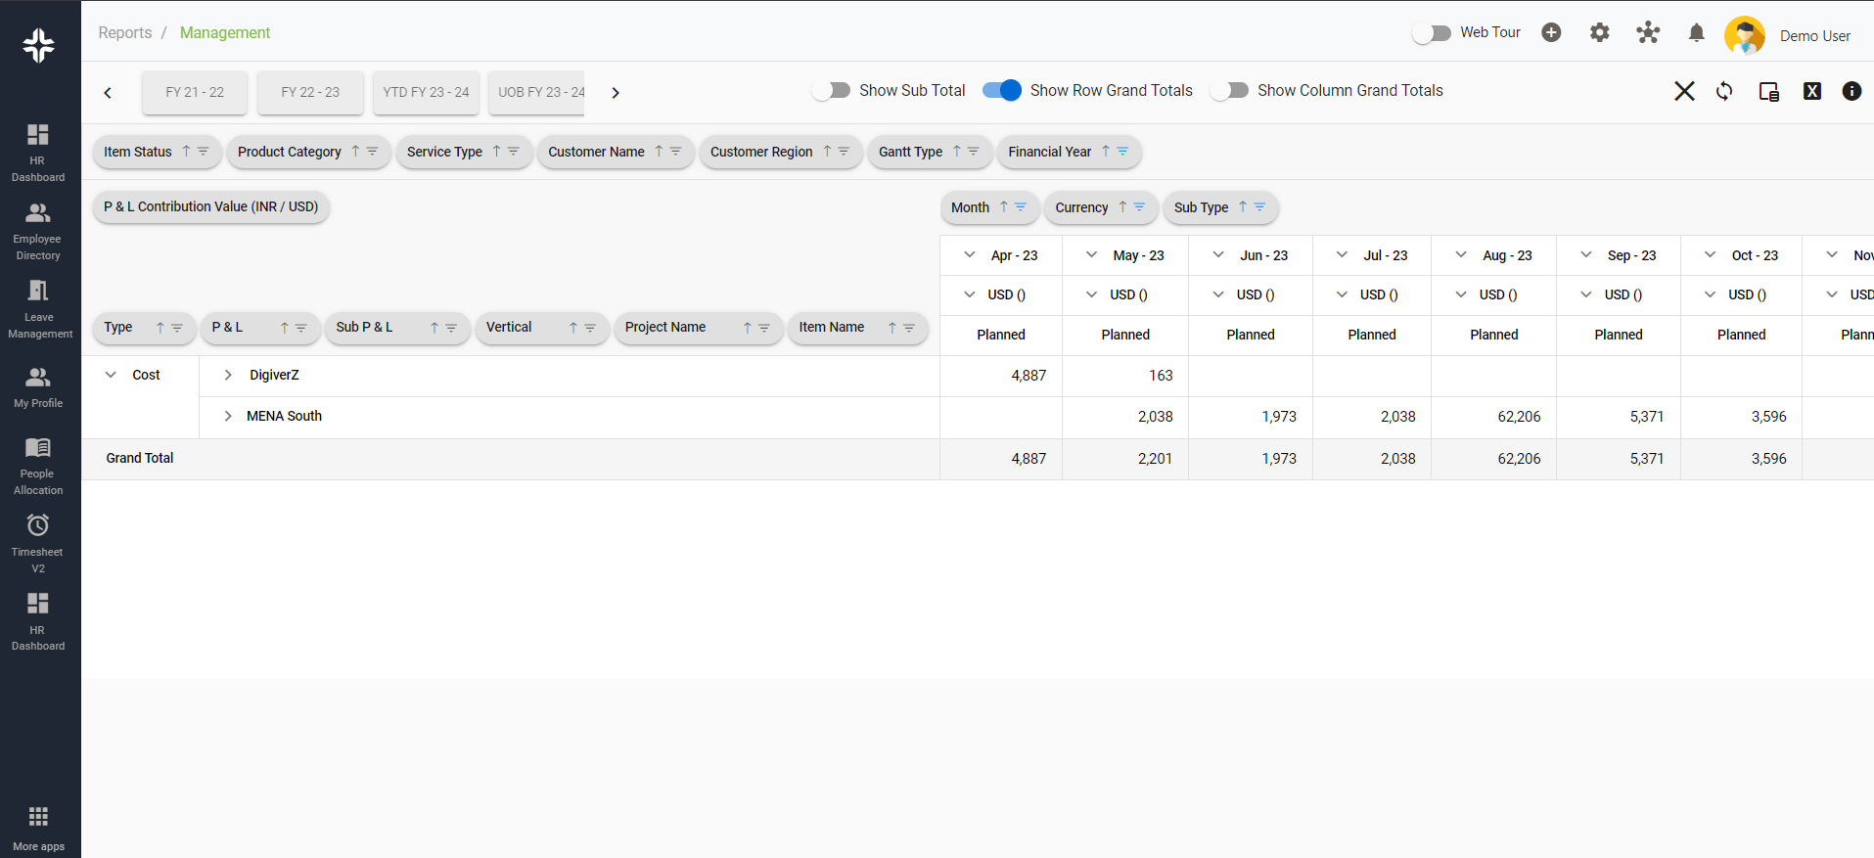Viewport: 1874px width, 858px height.
Task: Open Timesheet V2 from sidebar
Action: pos(38,543)
